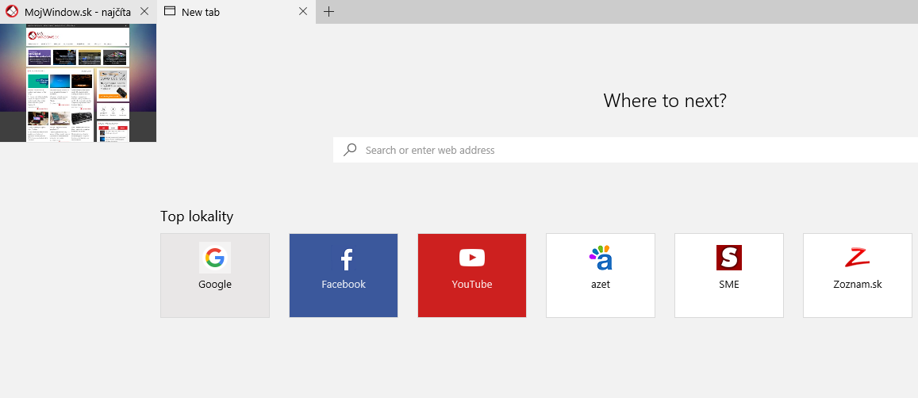Open the Zoznam.sk top site tile
The image size is (918, 398).
point(858,275)
